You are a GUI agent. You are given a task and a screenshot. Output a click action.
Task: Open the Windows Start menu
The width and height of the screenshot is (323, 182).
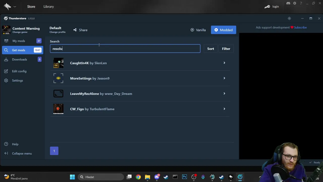(72, 177)
